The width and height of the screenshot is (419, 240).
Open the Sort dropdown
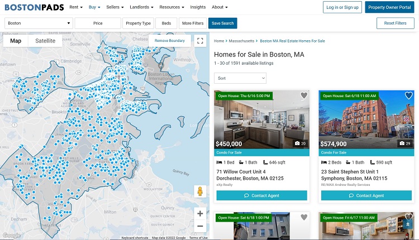240,78
